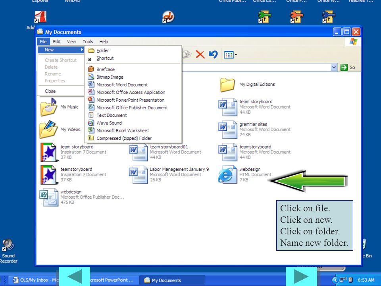This screenshot has width=381, height=286.
Task: Click the blue Undo arrow toolbar icon
Action: click(x=213, y=54)
